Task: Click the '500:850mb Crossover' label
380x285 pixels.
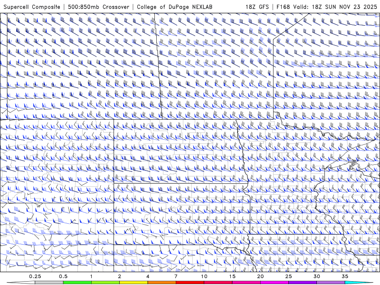Action: tap(99, 7)
